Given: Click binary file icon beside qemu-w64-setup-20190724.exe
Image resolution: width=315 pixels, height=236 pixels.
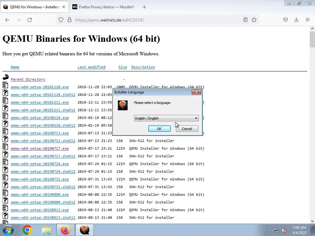Looking at the screenshot, I should (x=5, y=162).
